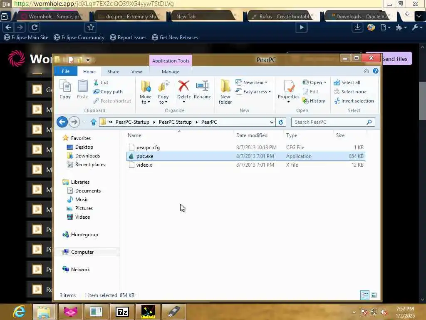Go up one folder level
The image size is (426, 320).
pos(94,122)
